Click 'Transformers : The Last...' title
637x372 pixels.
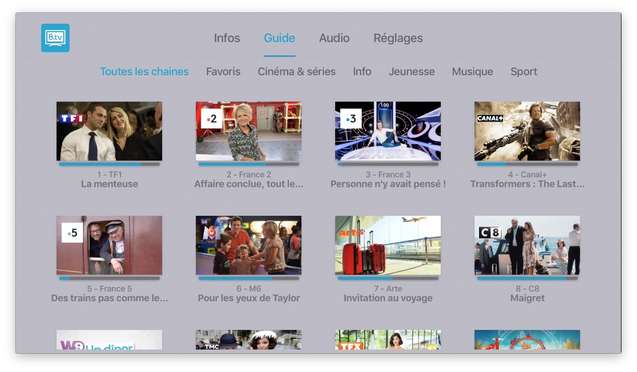(527, 184)
